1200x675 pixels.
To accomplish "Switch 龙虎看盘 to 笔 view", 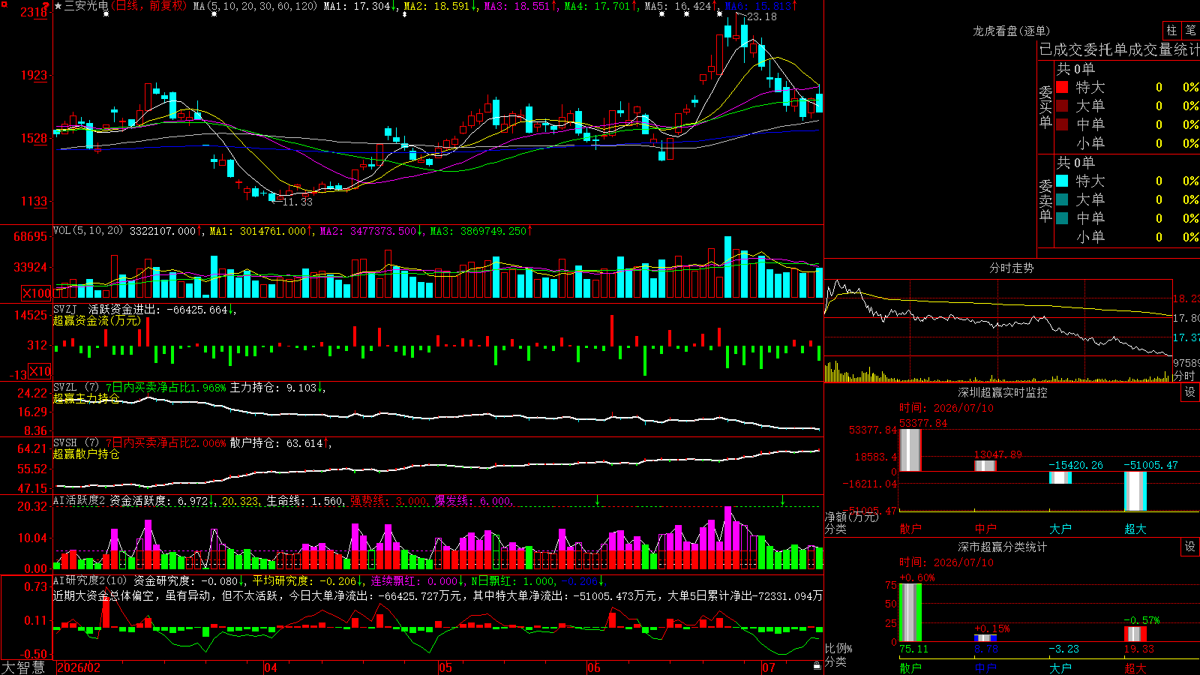I will coord(1191,31).
